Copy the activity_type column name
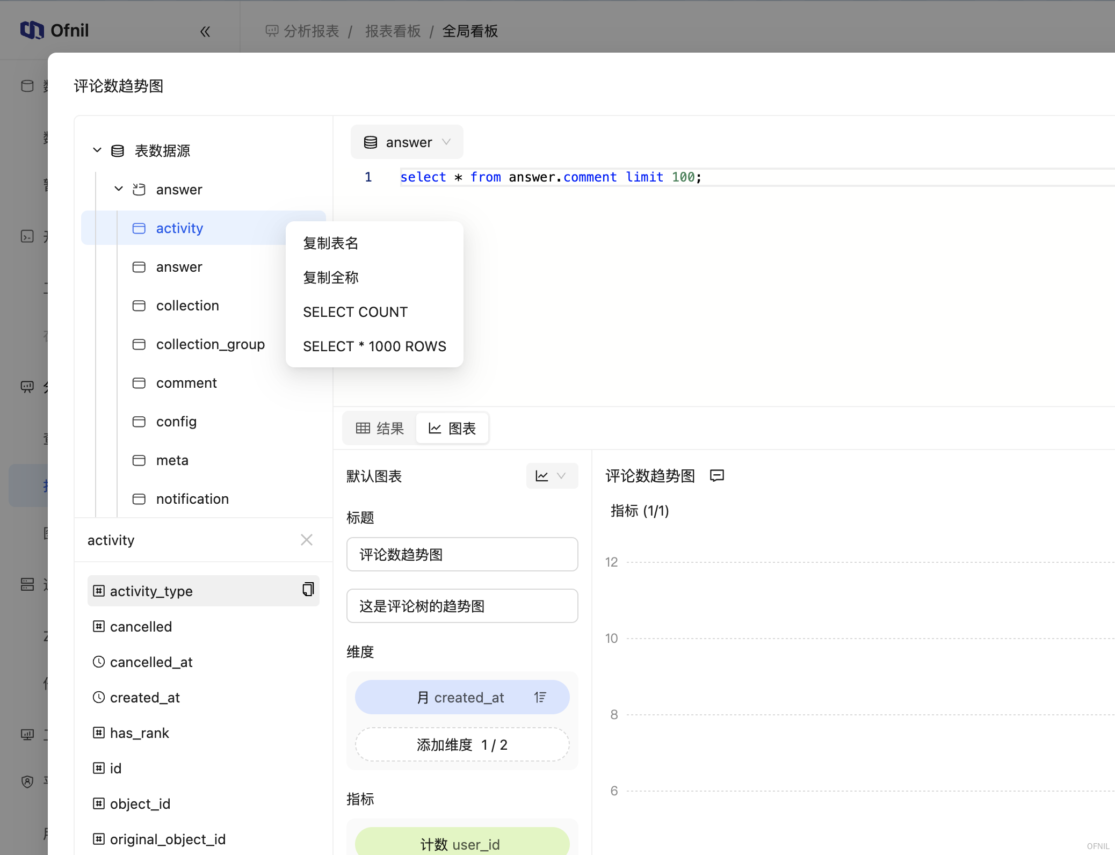The image size is (1115, 855). pyautogui.click(x=308, y=590)
